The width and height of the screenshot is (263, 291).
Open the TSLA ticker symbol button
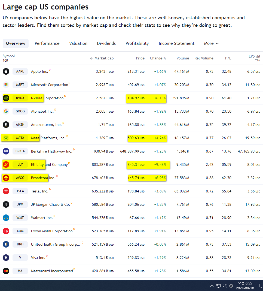click(20, 191)
